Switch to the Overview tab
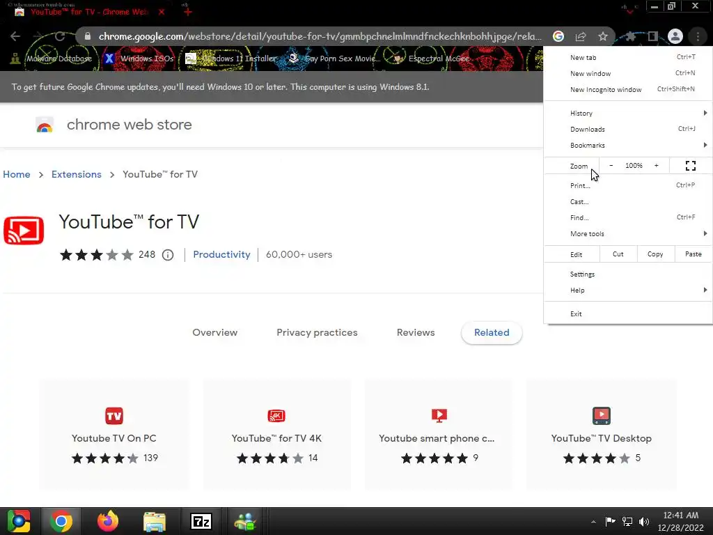 (x=214, y=332)
